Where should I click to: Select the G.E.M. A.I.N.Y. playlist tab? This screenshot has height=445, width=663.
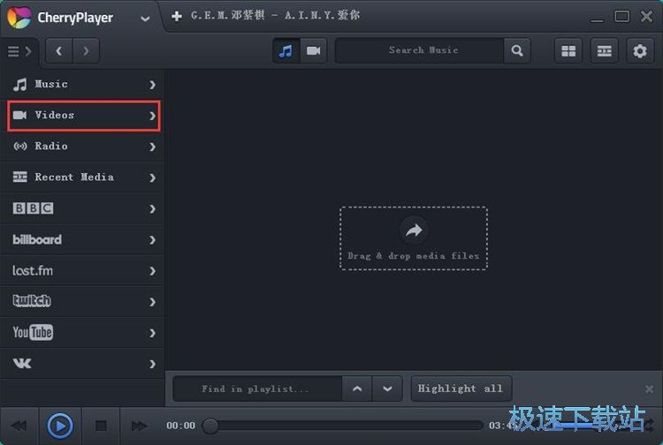[x=275, y=16]
